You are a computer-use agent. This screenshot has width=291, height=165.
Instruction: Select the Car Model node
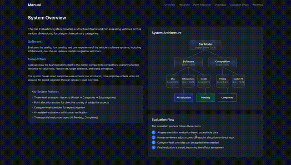coord(205,45)
